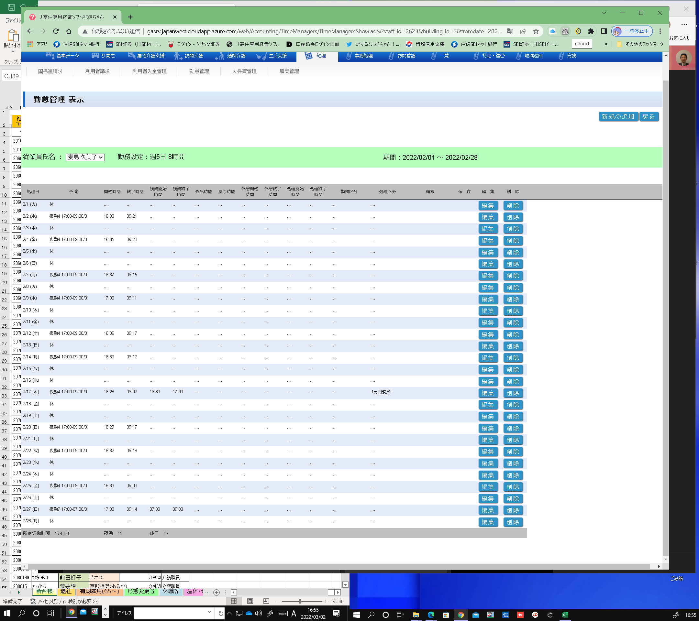This screenshot has height=621, width=699.
Task: Switch Excel to page layout view
Action: click(250, 601)
